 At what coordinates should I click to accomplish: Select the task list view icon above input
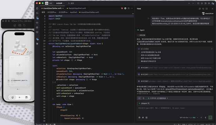tap(139, 98)
